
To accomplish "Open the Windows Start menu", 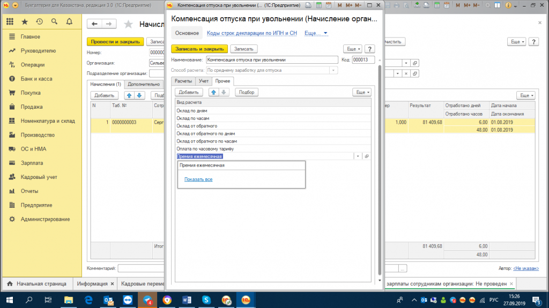I will click(x=10, y=300).
